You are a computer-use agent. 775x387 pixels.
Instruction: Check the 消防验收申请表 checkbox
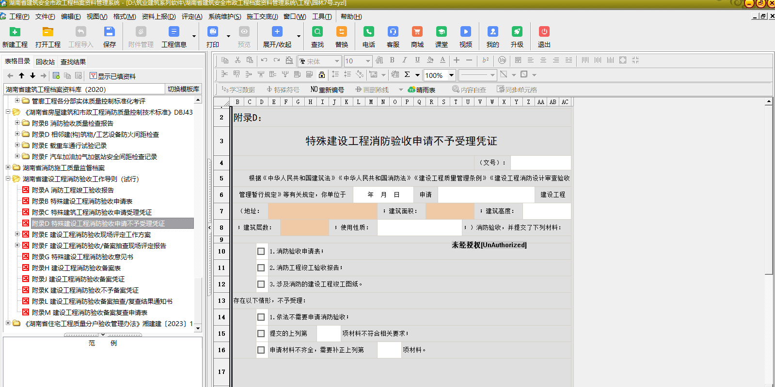coord(261,252)
